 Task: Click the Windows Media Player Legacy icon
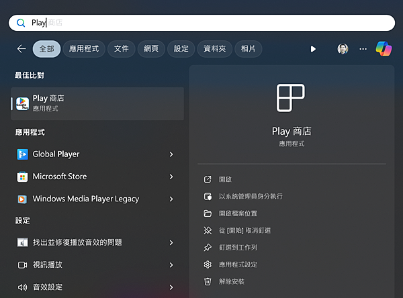tap(22, 199)
